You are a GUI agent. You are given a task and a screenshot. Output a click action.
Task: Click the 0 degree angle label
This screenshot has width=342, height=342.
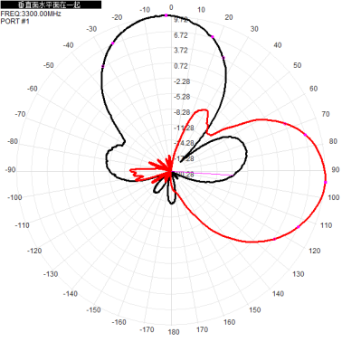pyautogui.click(x=171, y=7)
